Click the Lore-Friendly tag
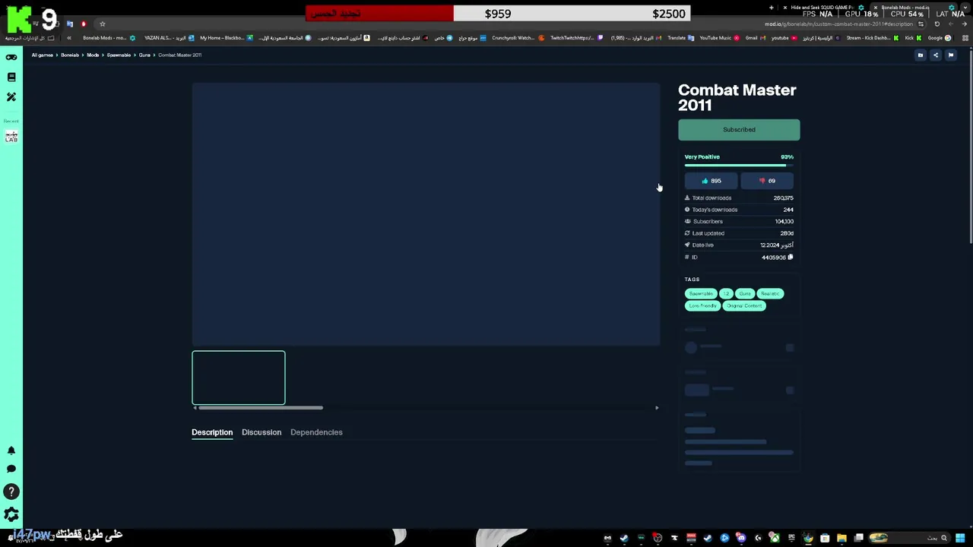973x547 pixels. pos(703,305)
